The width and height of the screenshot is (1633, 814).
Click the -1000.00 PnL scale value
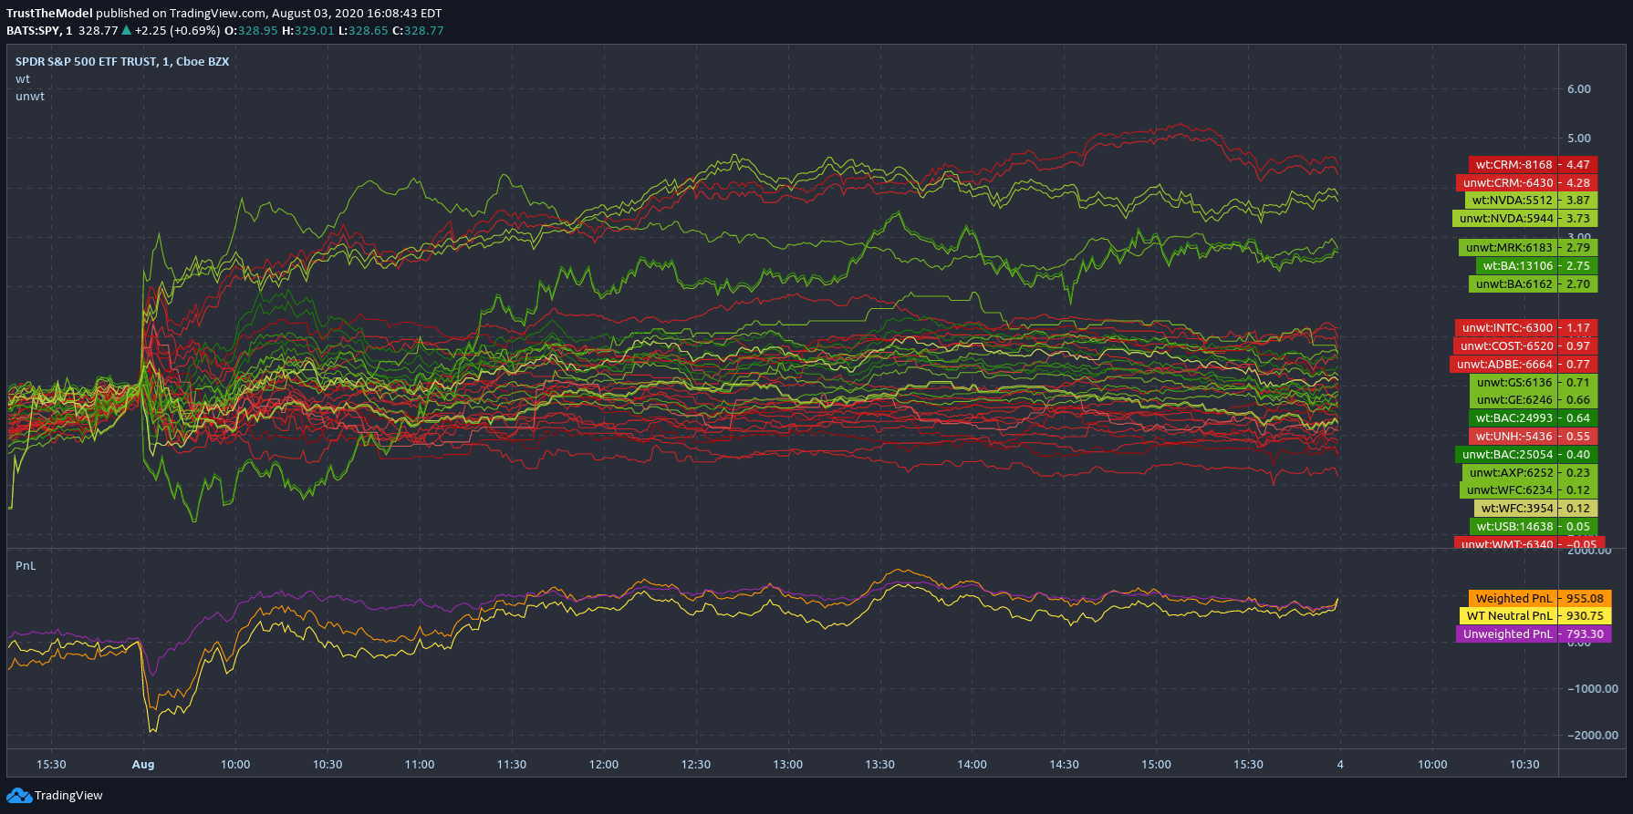tap(1593, 689)
